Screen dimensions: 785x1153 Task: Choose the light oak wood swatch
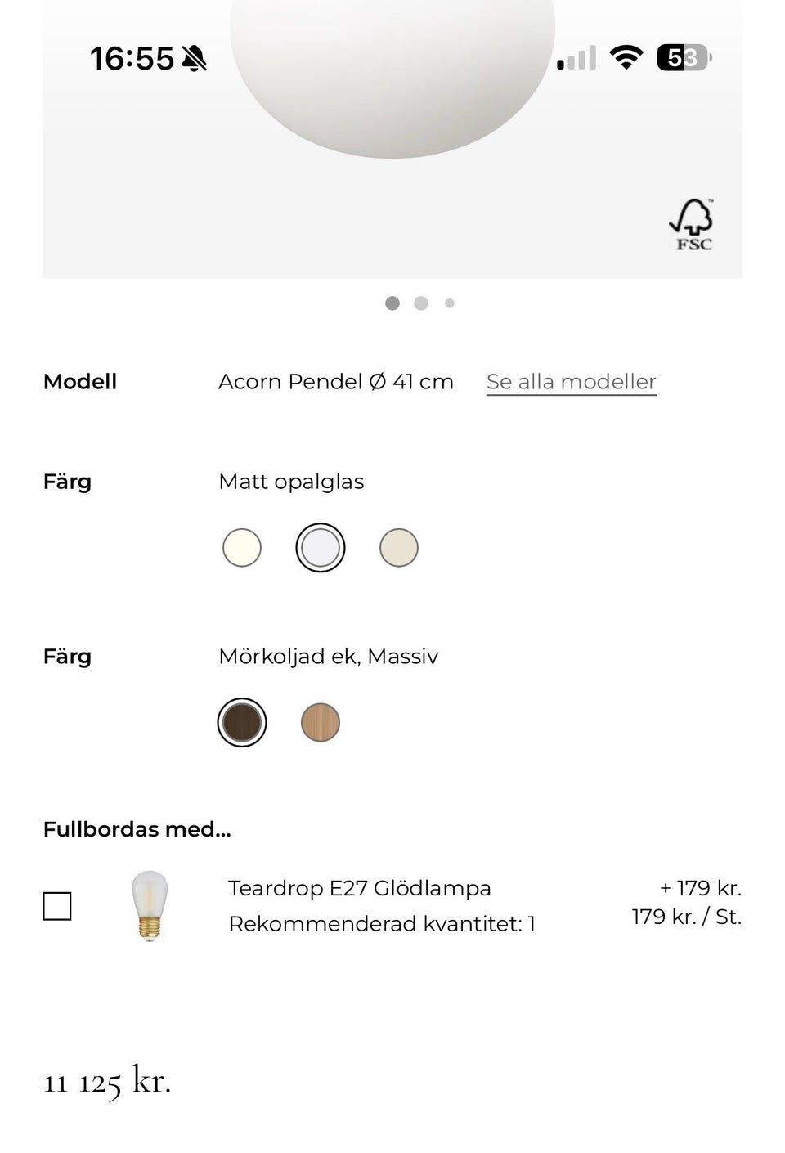pyautogui.click(x=321, y=723)
